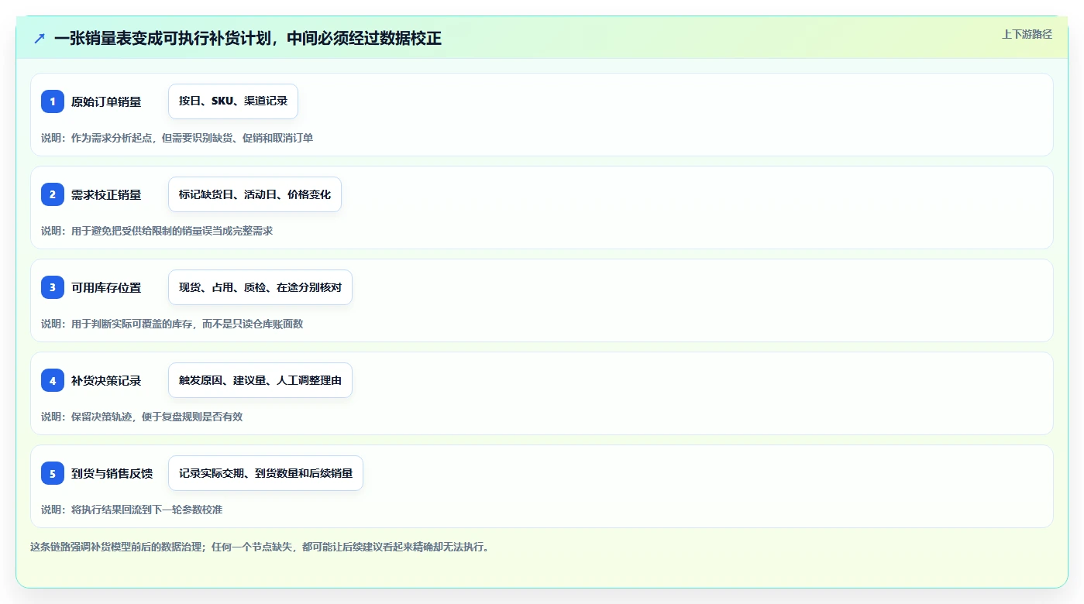Click the 可用库存位置 step title
1084x604 pixels.
point(106,287)
